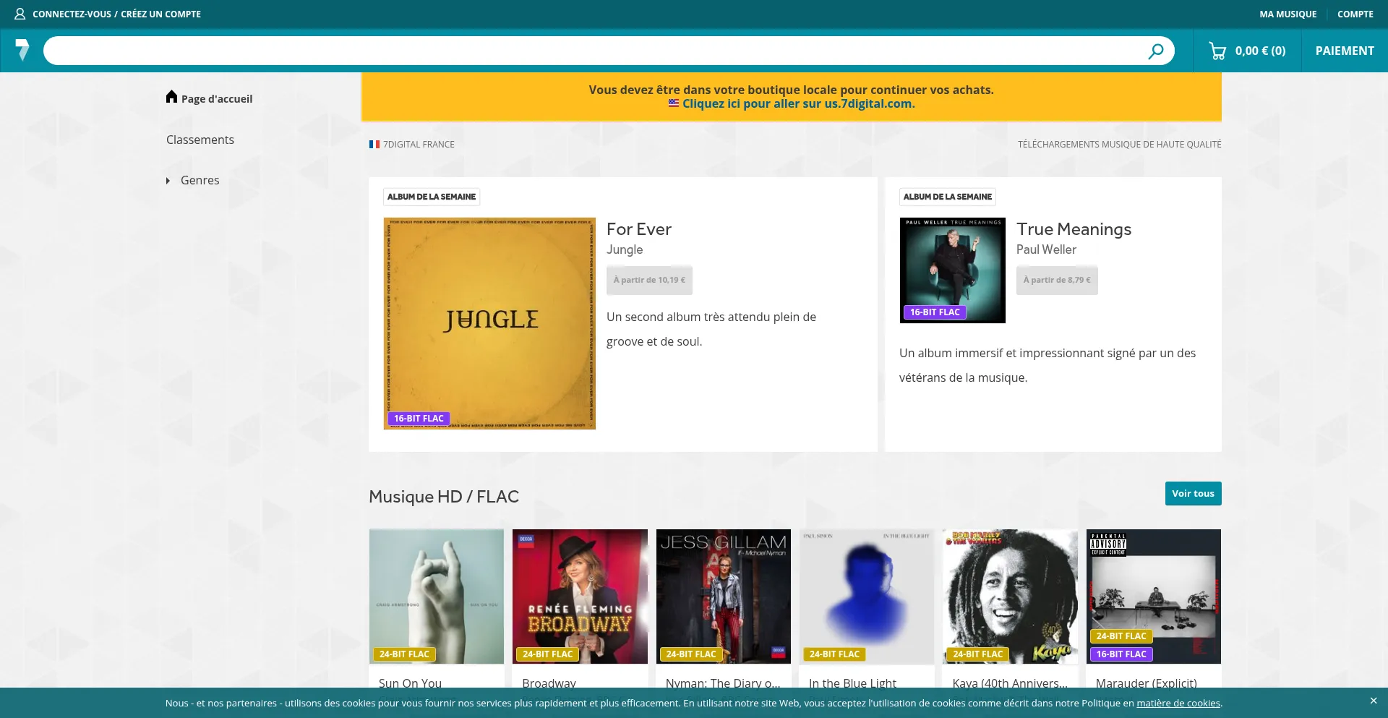Open the Renée Fleming Broadway cover
Image resolution: width=1388 pixels, height=718 pixels.
coord(580,597)
